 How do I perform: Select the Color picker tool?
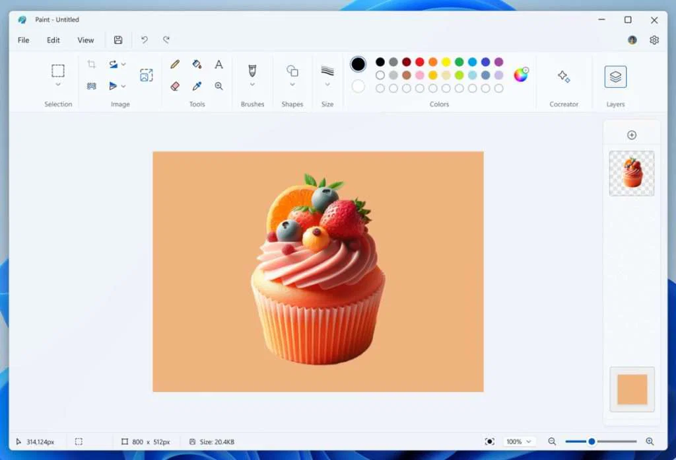click(196, 86)
